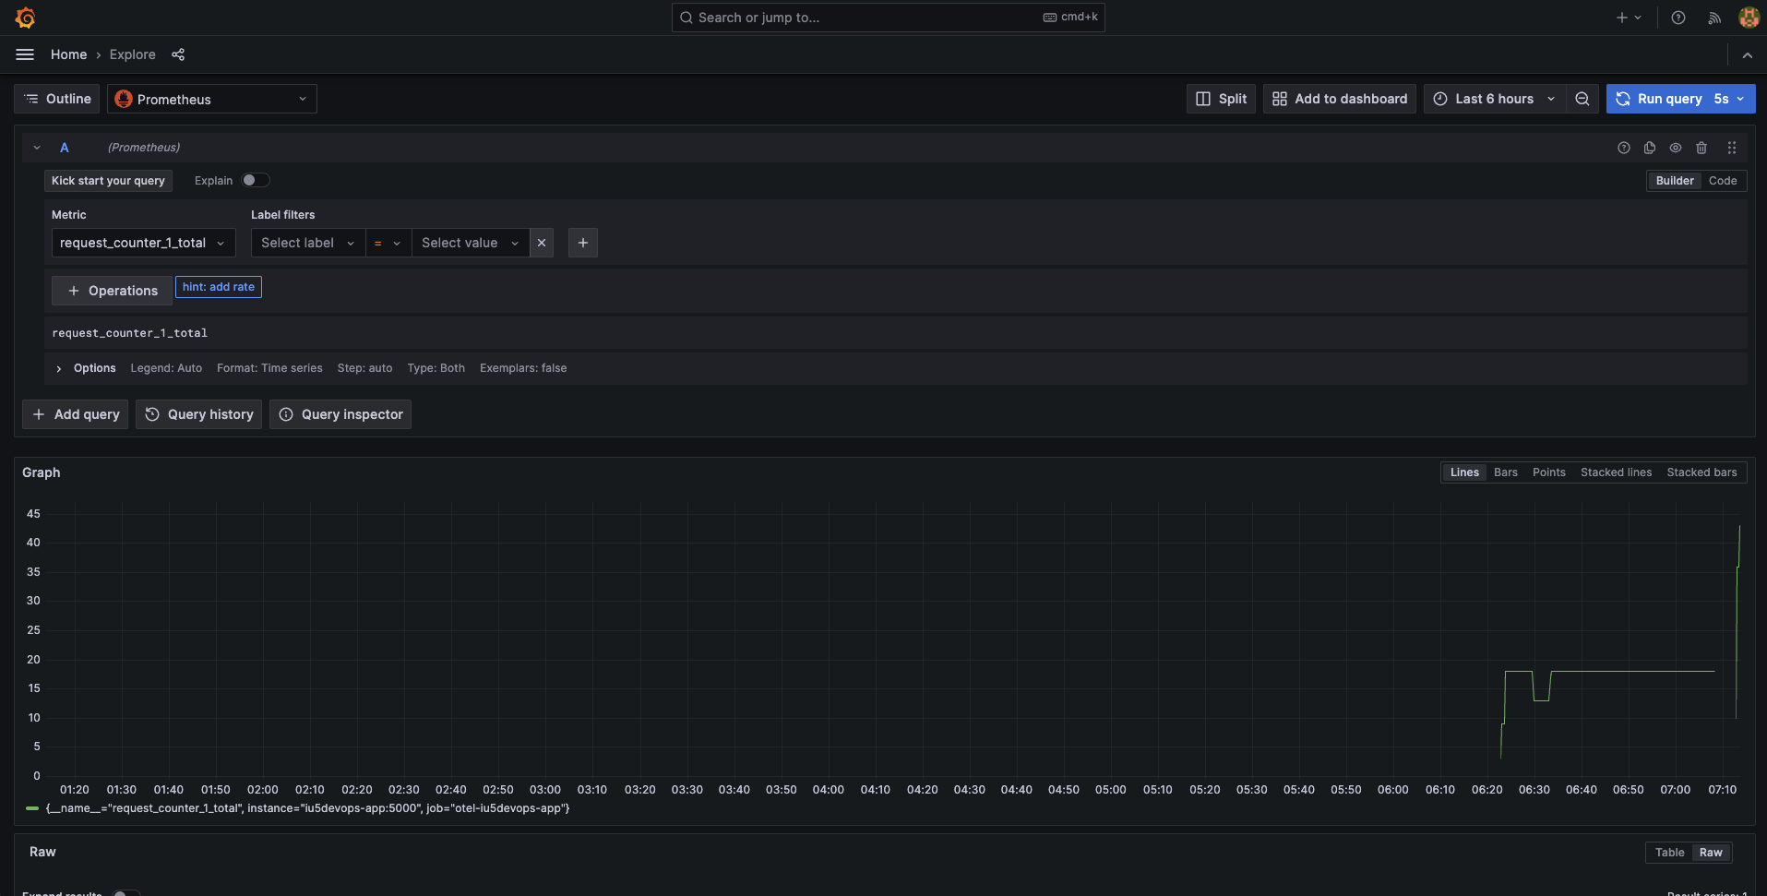Toggle Expand results below the Raw section
1767x896 pixels.
[x=126, y=892]
